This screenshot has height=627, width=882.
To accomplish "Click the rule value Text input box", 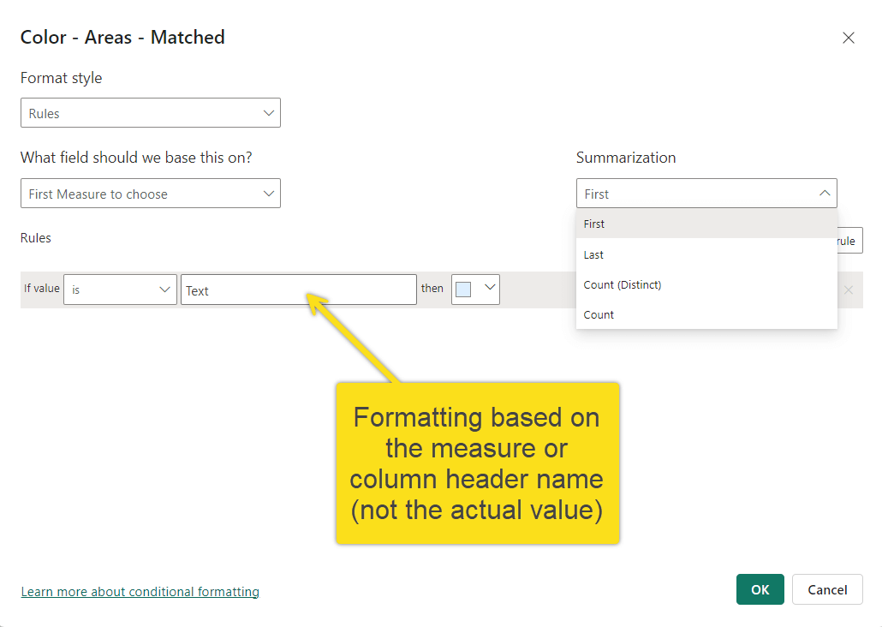I will tap(298, 290).
